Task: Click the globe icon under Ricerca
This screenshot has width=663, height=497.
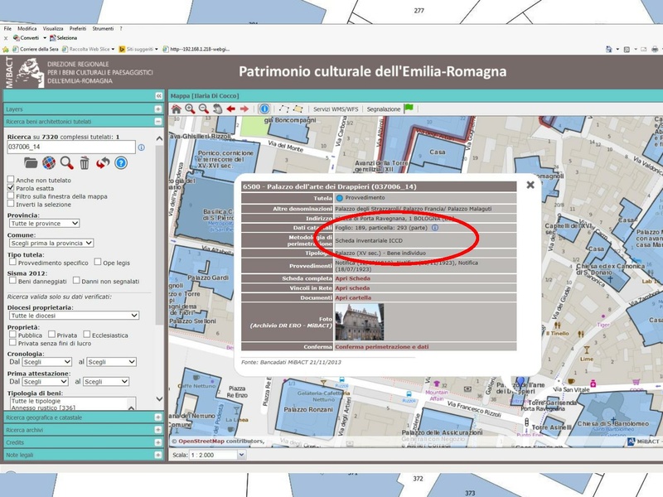Action: [x=49, y=162]
